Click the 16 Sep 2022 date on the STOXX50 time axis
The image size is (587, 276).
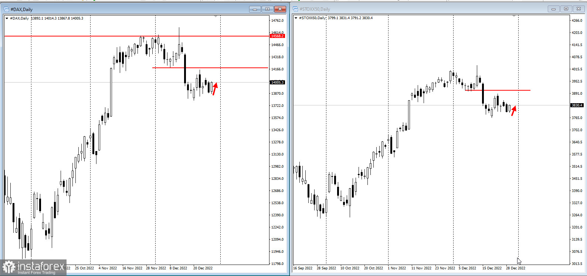(x=303, y=268)
